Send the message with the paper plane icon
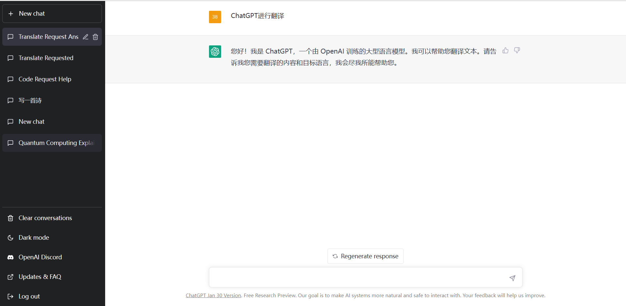This screenshot has width=626, height=306. pyautogui.click(x=512, y=278)
